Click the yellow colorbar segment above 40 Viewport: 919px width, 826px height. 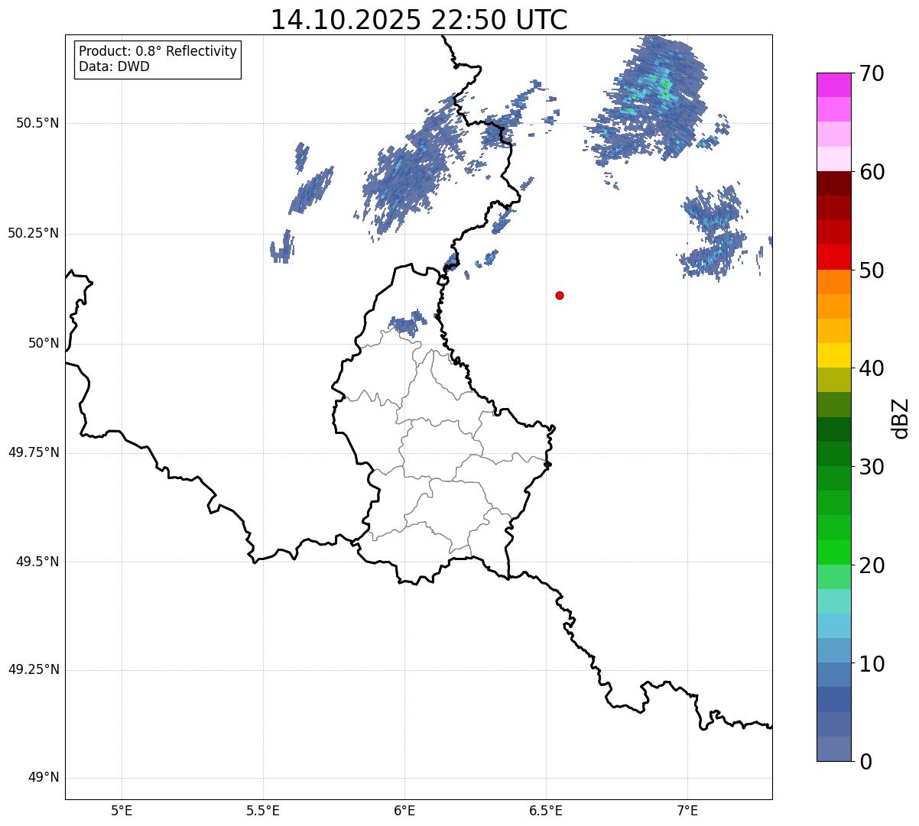(x=833, y=355)
